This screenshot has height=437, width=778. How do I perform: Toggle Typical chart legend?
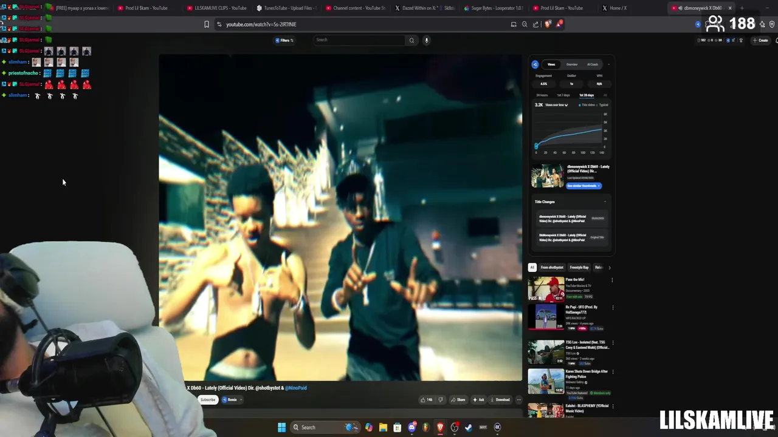tap(603, 105)
